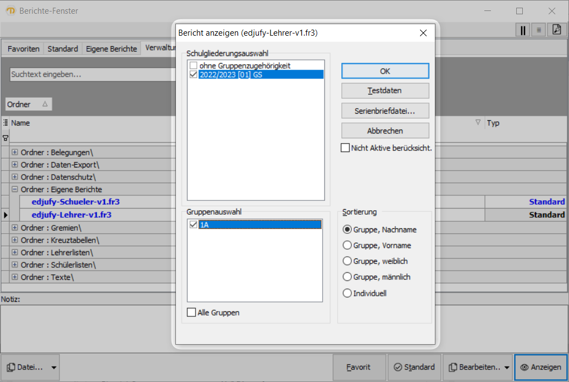Image resolution: width=569 pixels, height=382 pixels.
Task: Click the sort triangle in the Typ column header
Action: point(478,122)
